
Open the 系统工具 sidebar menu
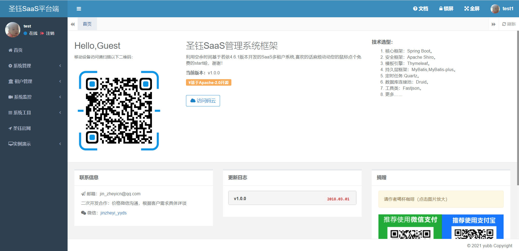pos(34,113)
